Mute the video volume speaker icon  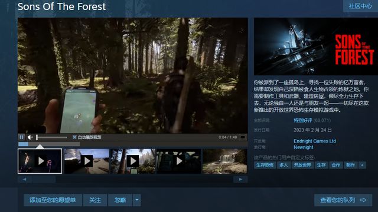(30, 137)
